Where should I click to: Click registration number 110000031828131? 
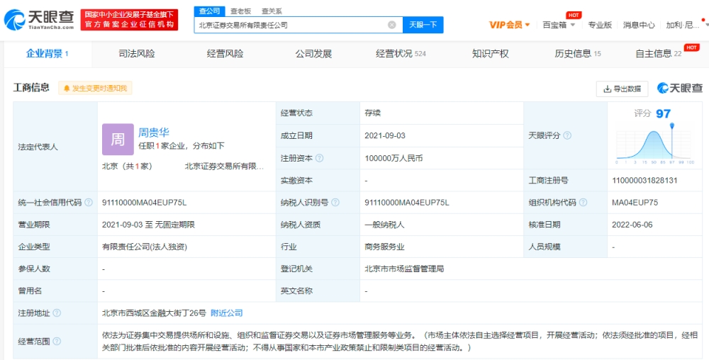644,180
